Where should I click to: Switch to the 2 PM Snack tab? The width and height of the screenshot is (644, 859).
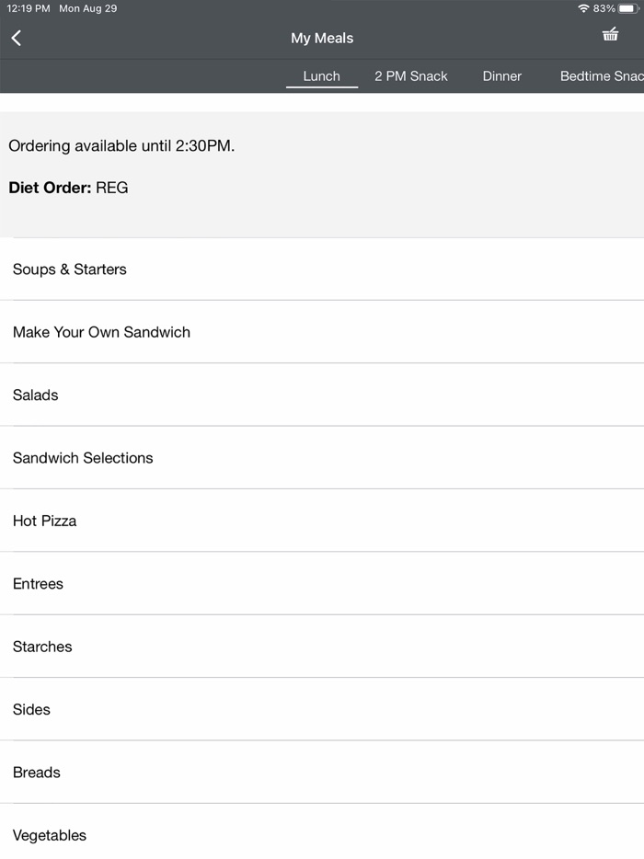[x=410, y=76]
